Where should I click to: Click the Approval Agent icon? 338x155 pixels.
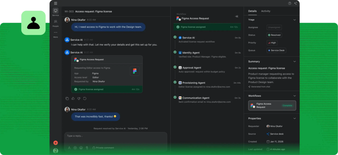click(x=180, y=68)
